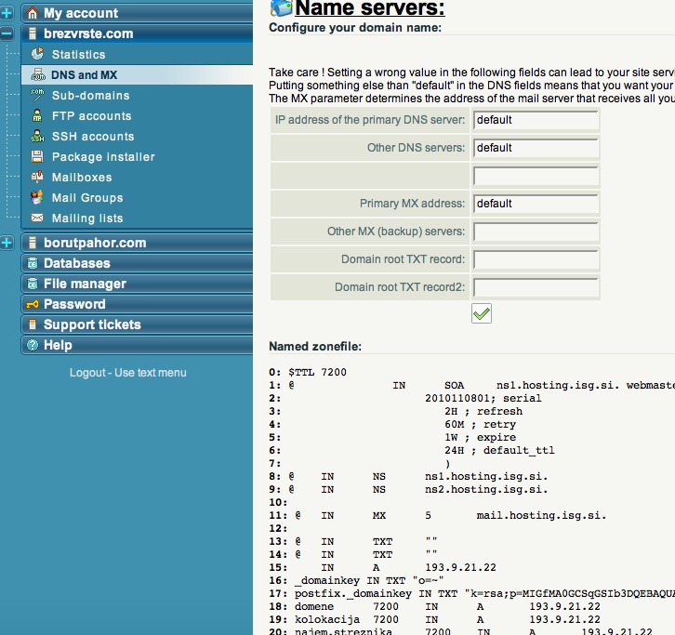Click the Mail Groups icon
The image size is (675, 635).
click(37, 198)
